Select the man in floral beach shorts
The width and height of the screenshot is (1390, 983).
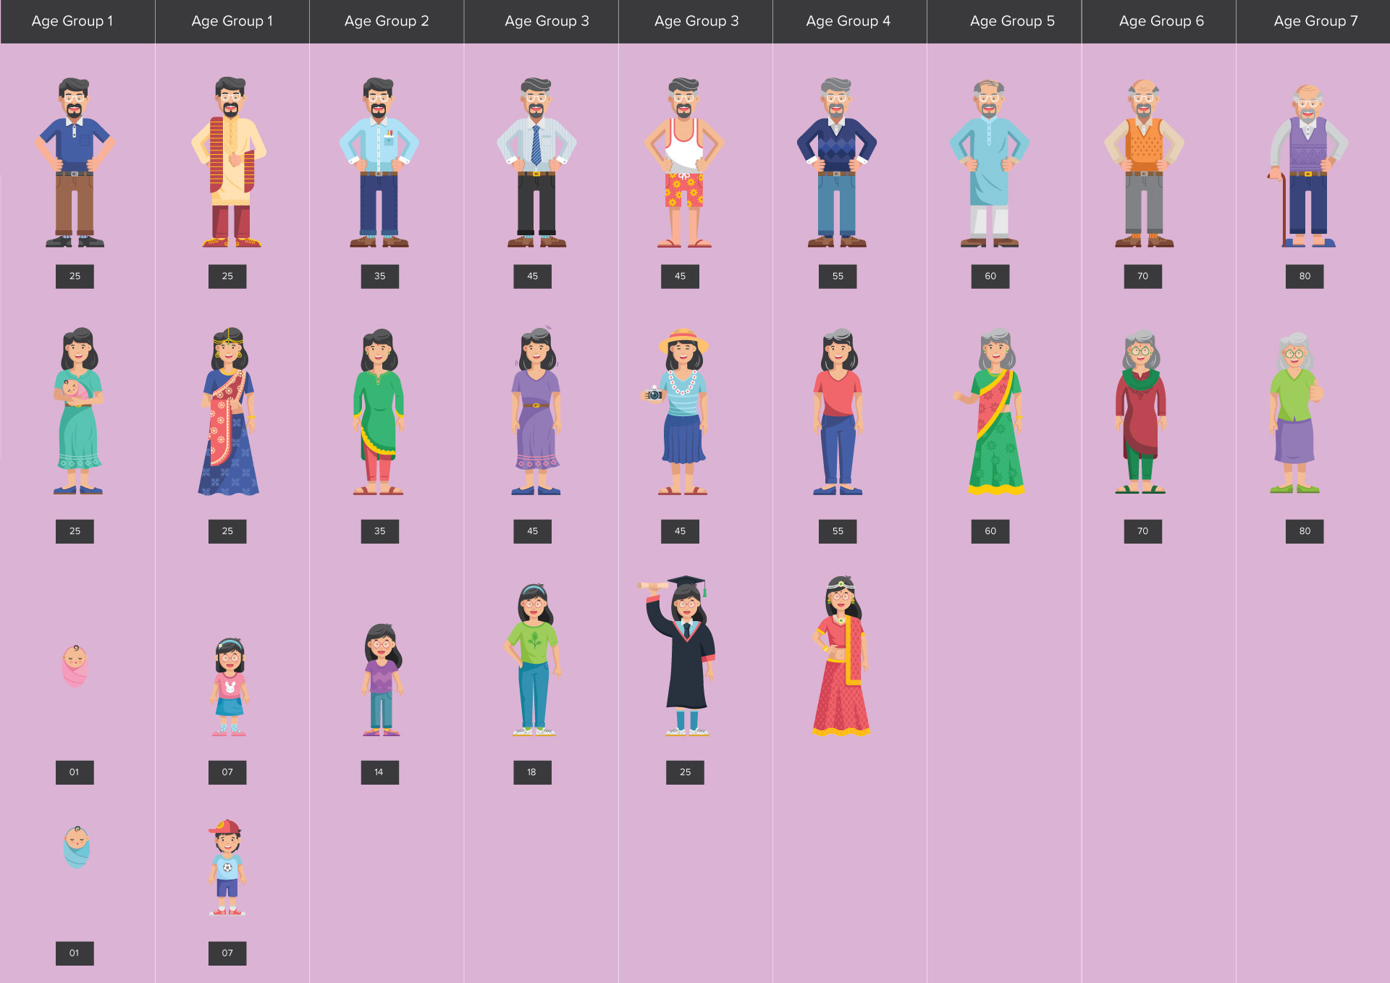point(684,162)
